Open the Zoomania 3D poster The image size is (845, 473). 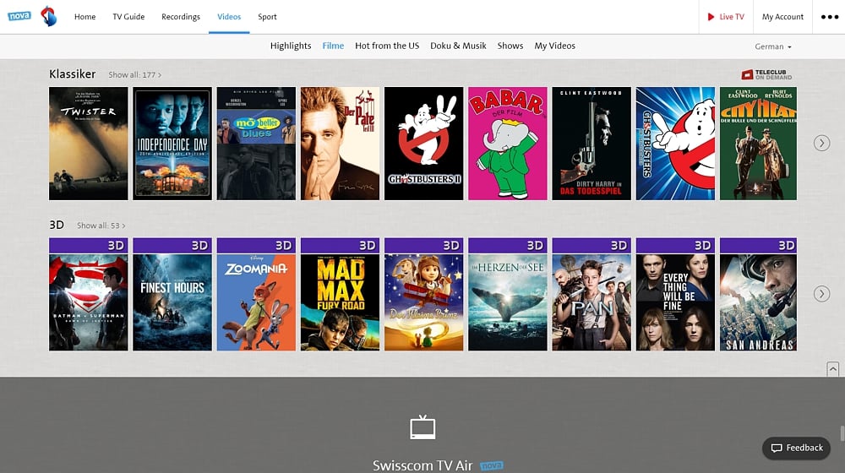pyautogui.click(x=256, y=294)
